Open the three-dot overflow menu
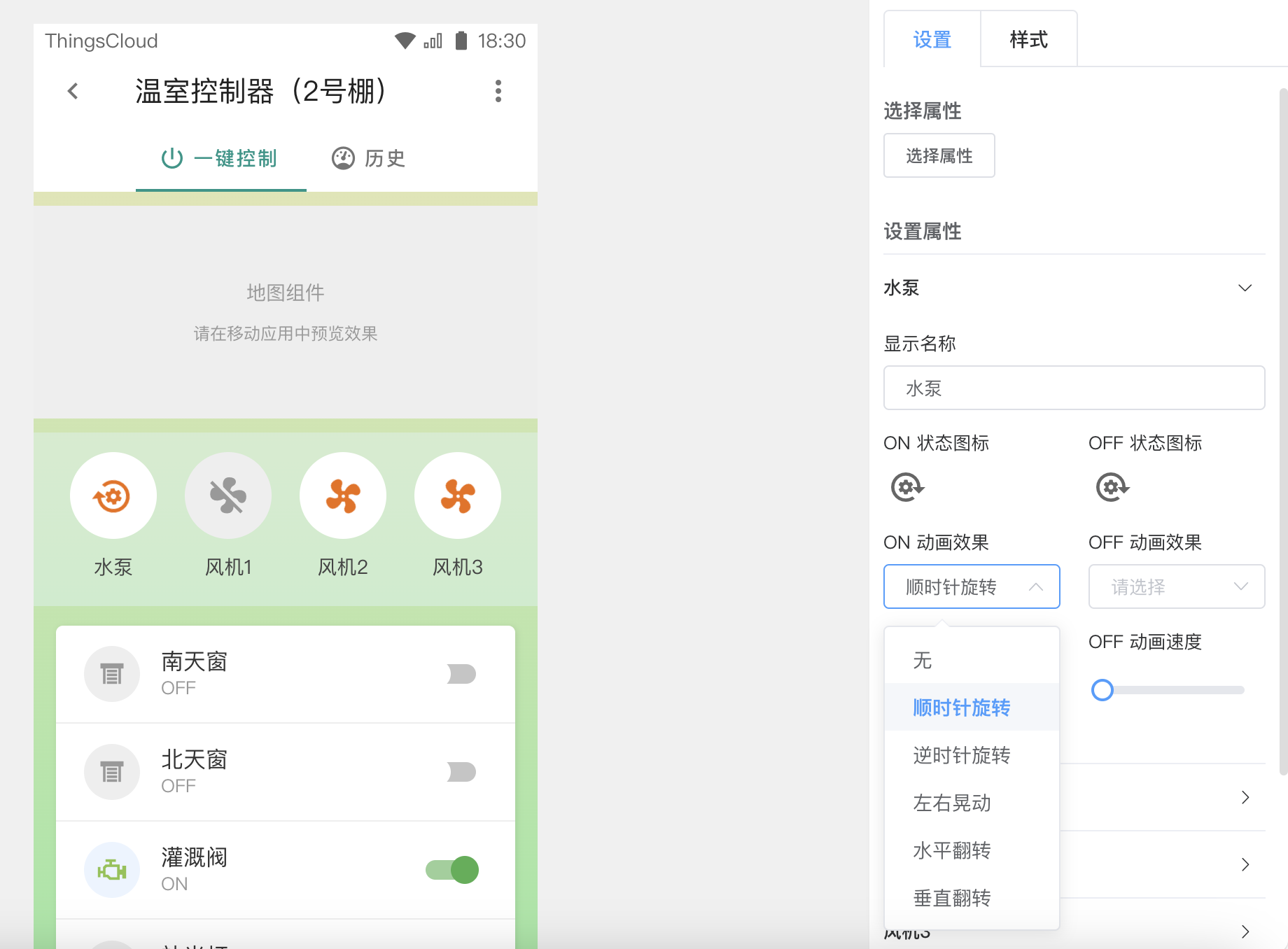The image size is (1288, 949). (498, 91)
